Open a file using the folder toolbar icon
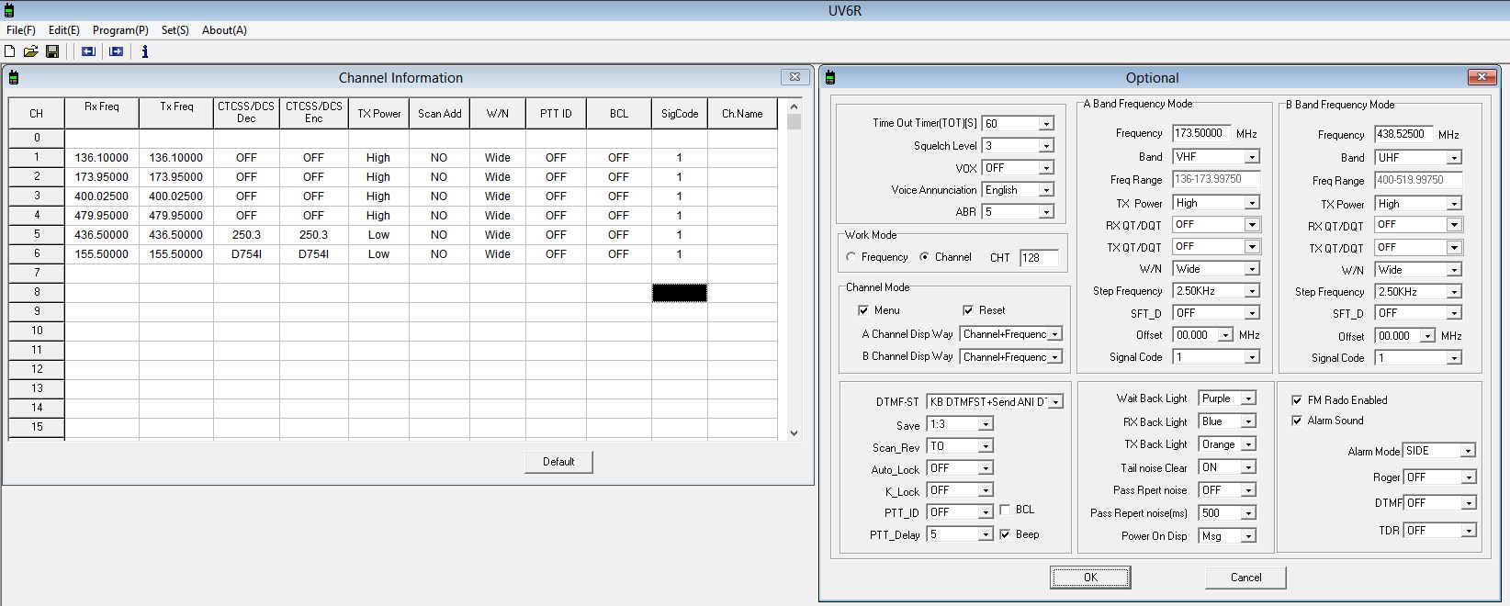This screenshot has width=1510, height=606. tap(31, 51)
